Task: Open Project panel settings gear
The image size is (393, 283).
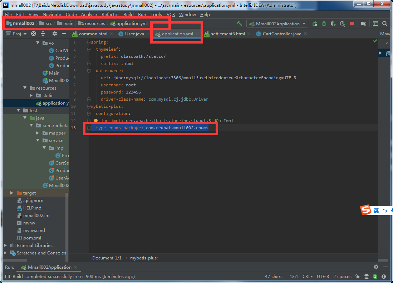Action: tap(55, 34)
